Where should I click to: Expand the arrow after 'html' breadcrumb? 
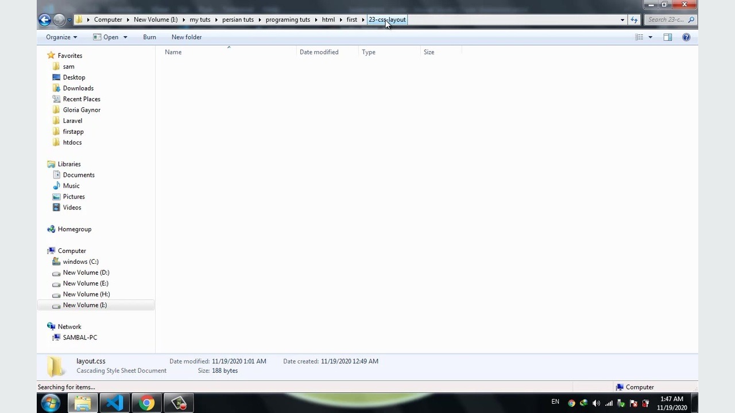click(341, 20)
